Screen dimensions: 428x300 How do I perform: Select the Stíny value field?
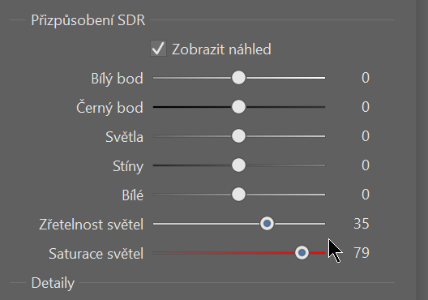click(x=366, y=165)
